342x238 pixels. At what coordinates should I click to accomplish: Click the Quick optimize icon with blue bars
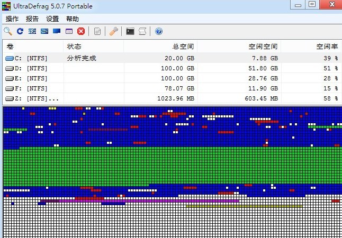click(x=44, y=31)
